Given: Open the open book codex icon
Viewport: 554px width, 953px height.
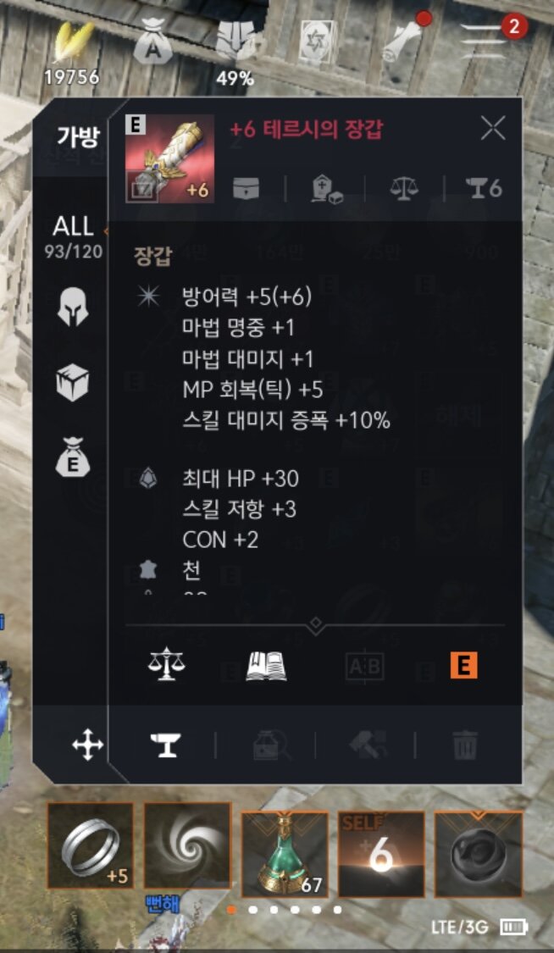Looking at the screenshot, I should click(x=266, y=666).
